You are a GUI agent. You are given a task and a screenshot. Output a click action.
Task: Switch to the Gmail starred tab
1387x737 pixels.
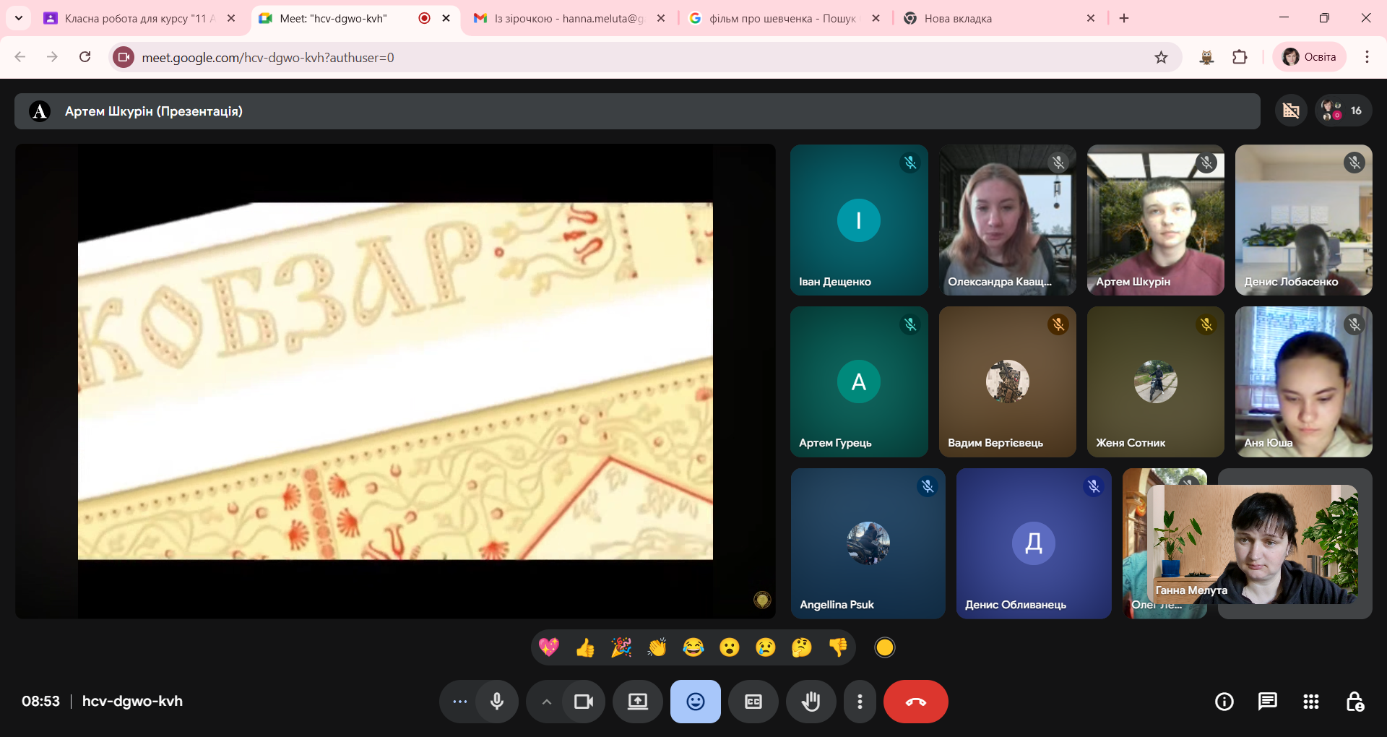pyautogui.click(x=569, y=18)
